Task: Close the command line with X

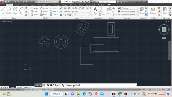Action: (x=37, y=85)
